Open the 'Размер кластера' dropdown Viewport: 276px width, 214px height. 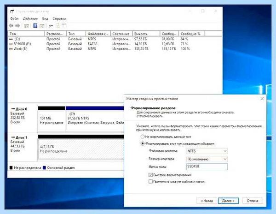[207, 159]
